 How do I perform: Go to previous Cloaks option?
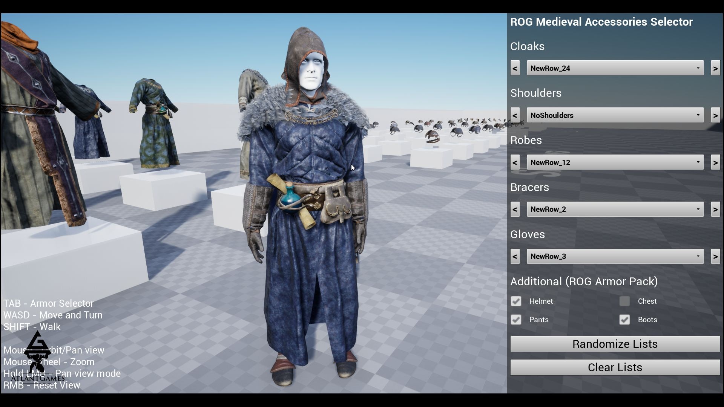515,68
